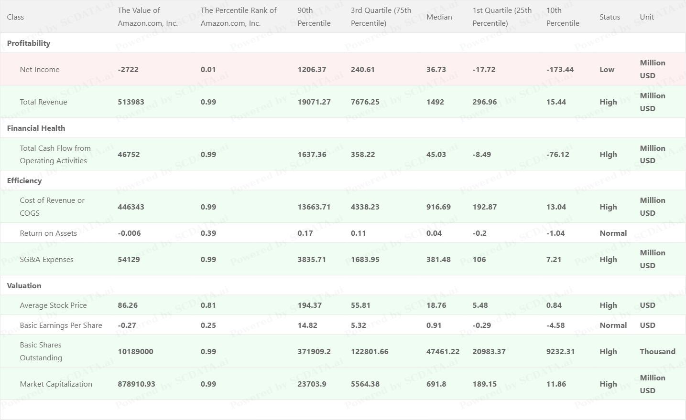Image resolution: width=686 pixels, height=420 pixels.
Task: Click Return on Assets percentile rank 0.39
Action: pos(208,233)
